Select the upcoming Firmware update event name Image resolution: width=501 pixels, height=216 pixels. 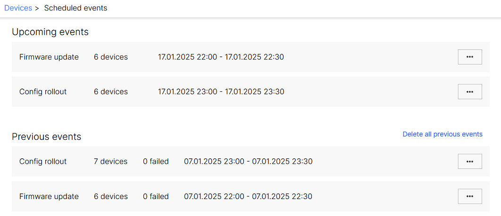[49, 57]
